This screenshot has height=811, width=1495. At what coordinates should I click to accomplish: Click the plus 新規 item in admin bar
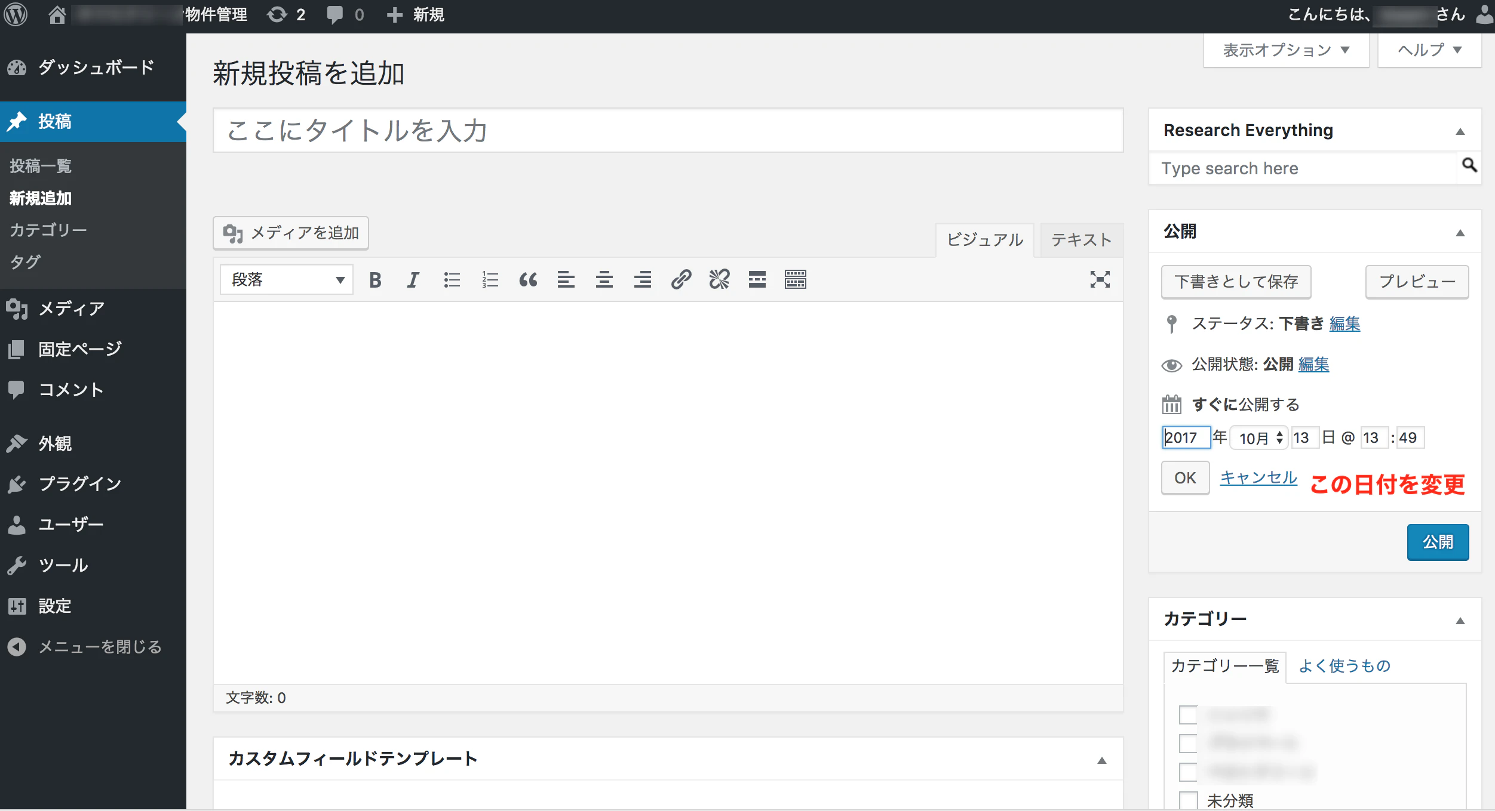pyautogui.click(x=415, y=14)
